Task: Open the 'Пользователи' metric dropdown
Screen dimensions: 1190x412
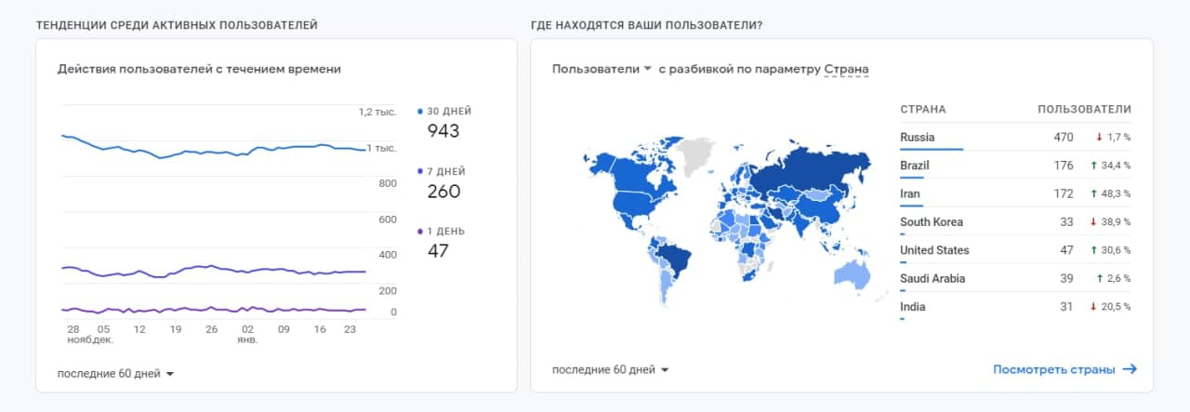Action: (x=602, y=69)
